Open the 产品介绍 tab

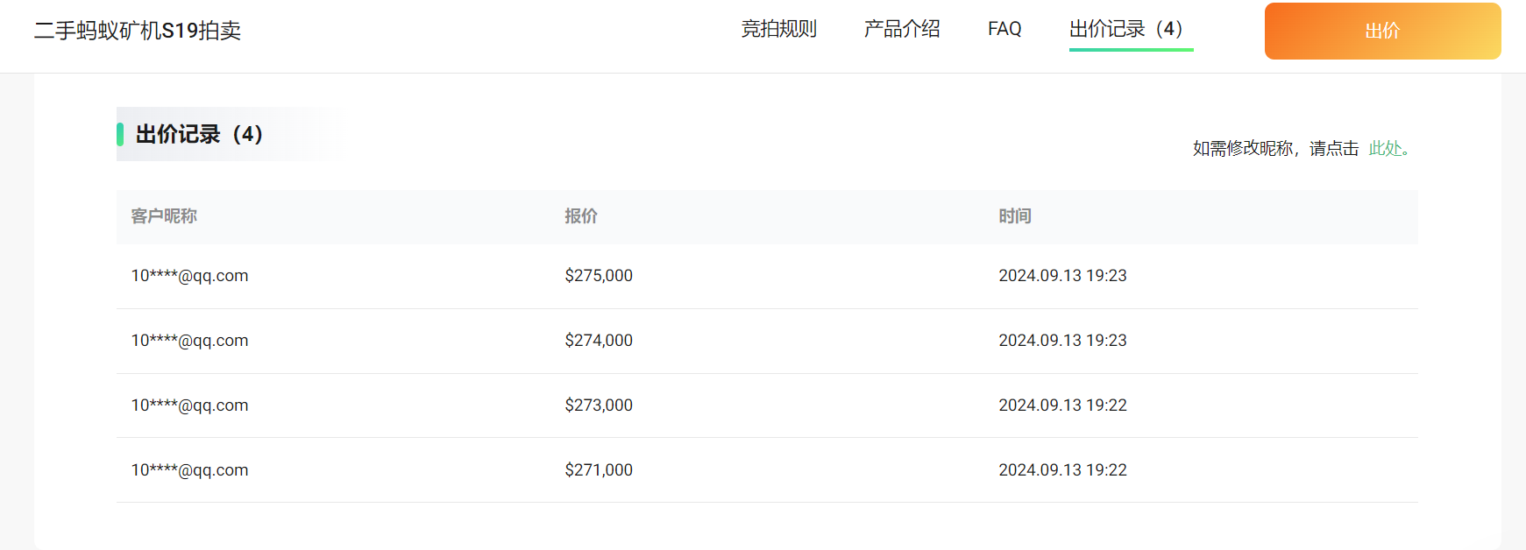(x=902, y=29)
